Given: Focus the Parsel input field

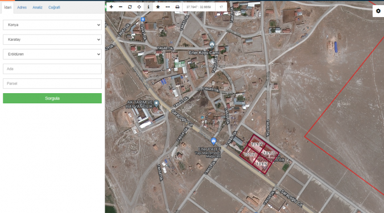Looking at the screenshot, I should 52,83.
